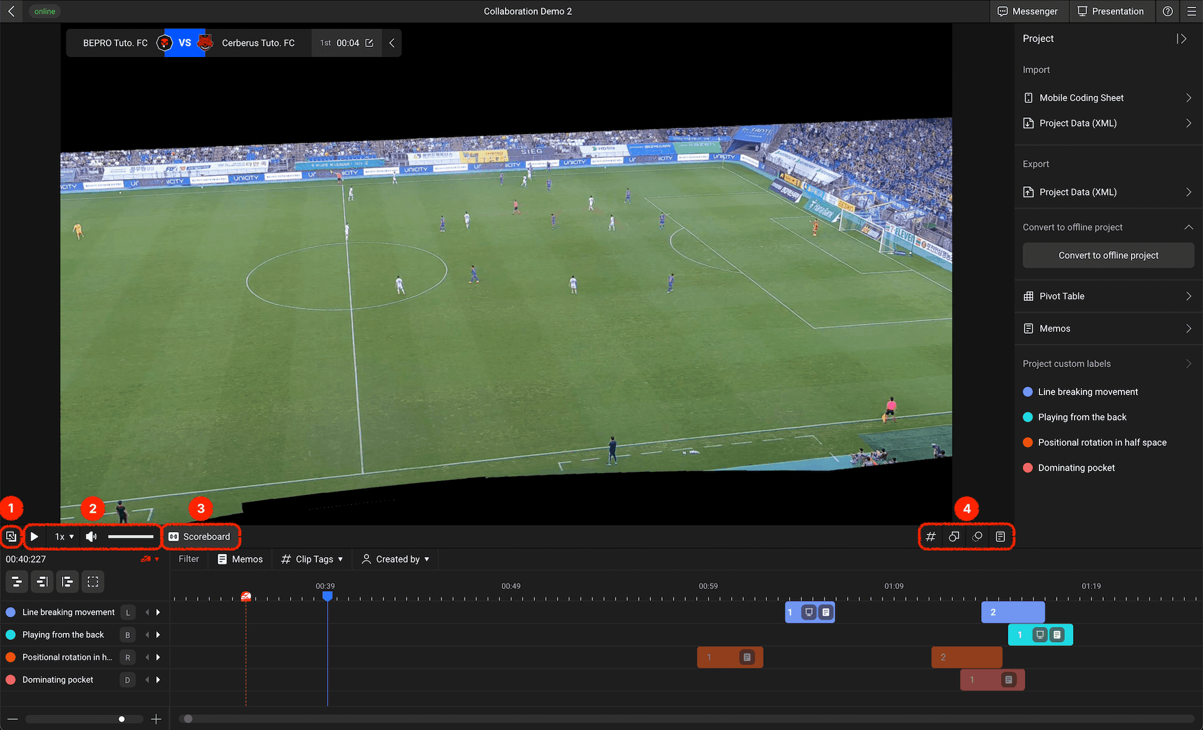Click the Convert to offline project button
Viewport: 1203px width, 730px height.
coord(1108,256)
